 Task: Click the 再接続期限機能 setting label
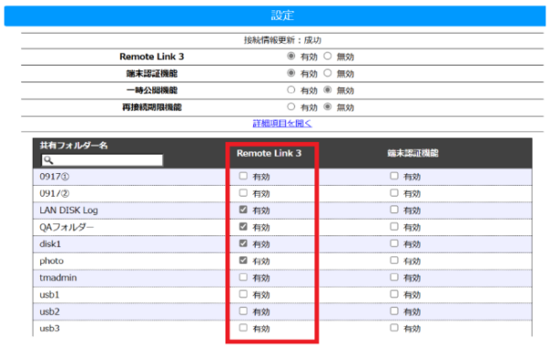pos(152,107)
